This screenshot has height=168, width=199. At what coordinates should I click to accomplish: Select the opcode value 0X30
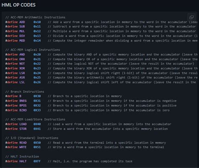[37, 96]
